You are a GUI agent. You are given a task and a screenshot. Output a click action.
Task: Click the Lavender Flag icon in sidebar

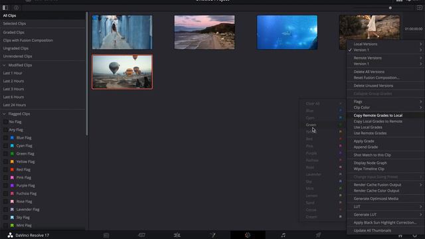pyautogui.click(x=12, y=210)
